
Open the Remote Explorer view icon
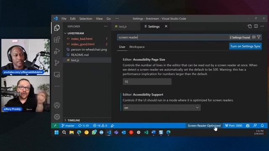tap(57, 75)
